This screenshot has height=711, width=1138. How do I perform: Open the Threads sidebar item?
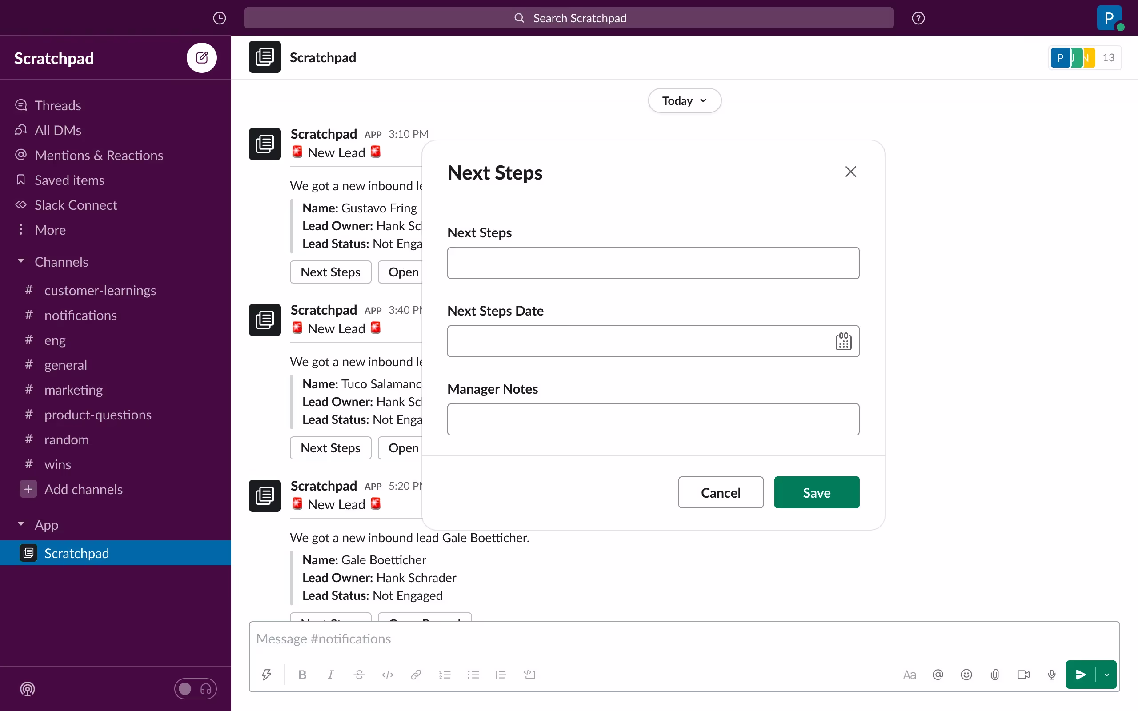tap(57, 105)
